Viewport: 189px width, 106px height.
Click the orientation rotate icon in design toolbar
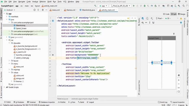(x=147, y=18)
